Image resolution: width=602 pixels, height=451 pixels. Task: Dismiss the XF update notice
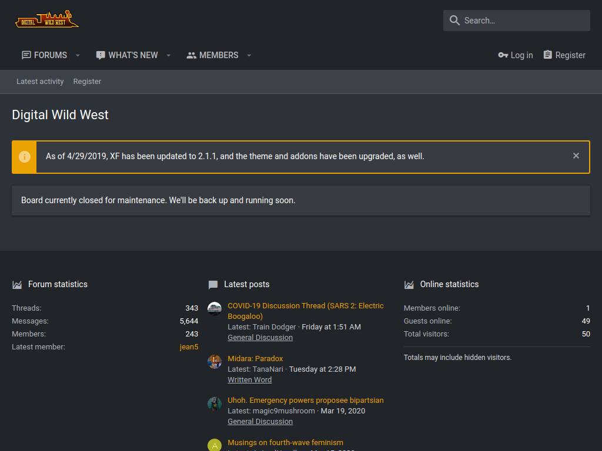[x=576, y=156]
